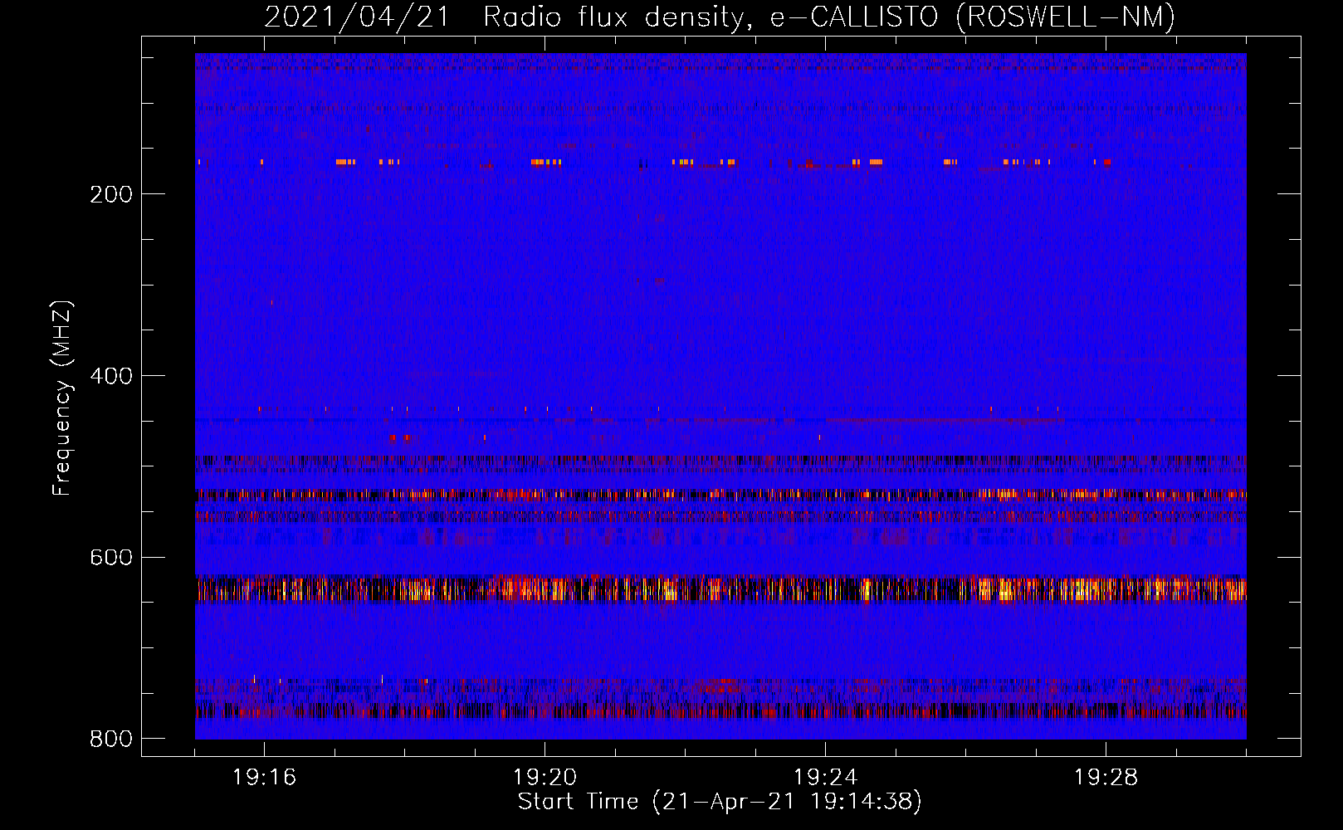1343x830 pixels.
Task: Click the plot title '2021/04/21 Radio flux density, e-CALLISTO (ROSWELL-NM)'
Action: click(x=720, y=17)
